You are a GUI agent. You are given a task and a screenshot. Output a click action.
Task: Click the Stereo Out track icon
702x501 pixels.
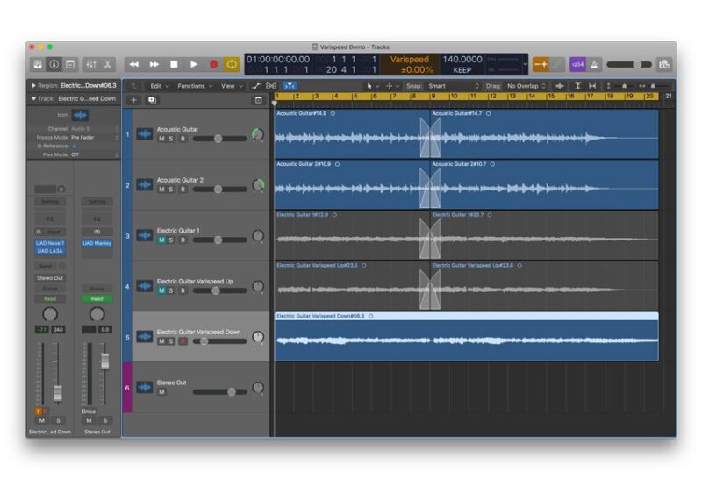pos(144,387)
